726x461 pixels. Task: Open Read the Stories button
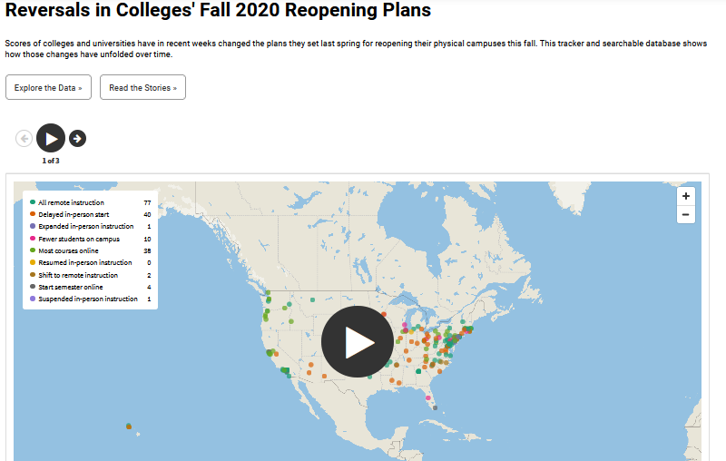[x=142, y=87]
